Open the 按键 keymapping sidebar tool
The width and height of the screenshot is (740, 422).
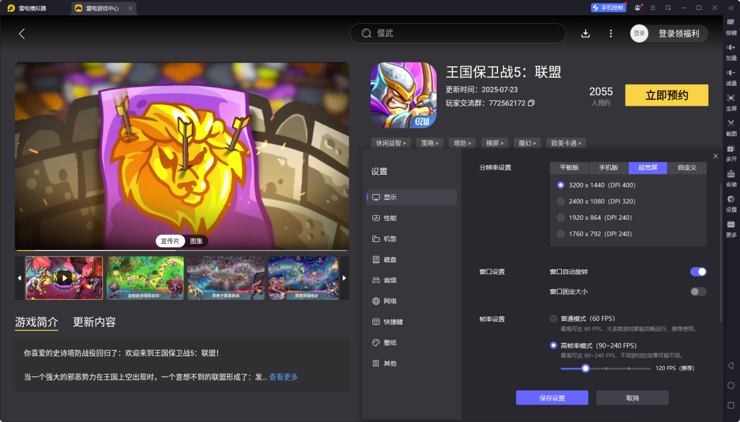pos(731,26)
